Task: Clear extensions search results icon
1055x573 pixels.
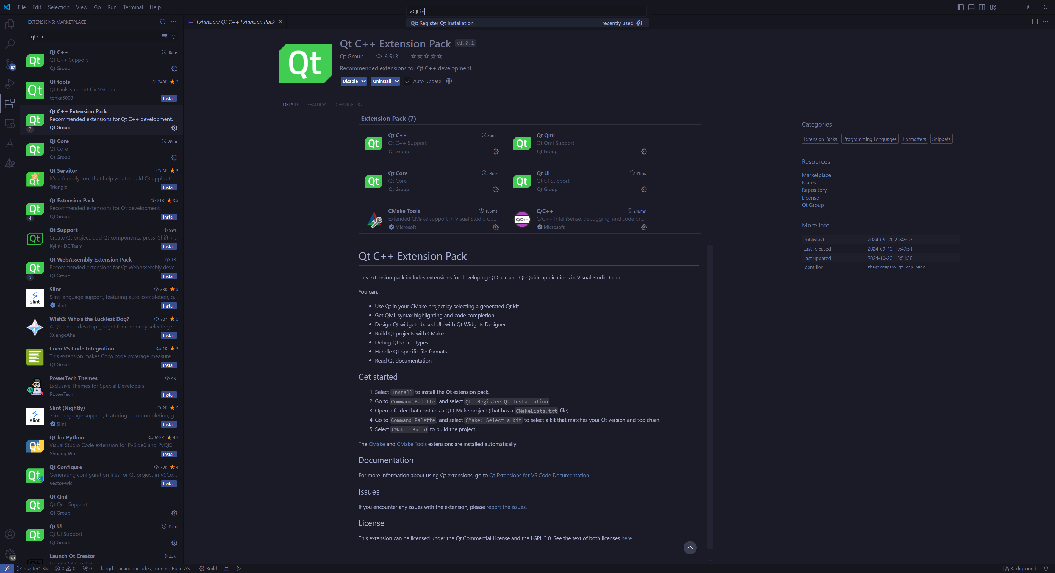Action: 164,36
